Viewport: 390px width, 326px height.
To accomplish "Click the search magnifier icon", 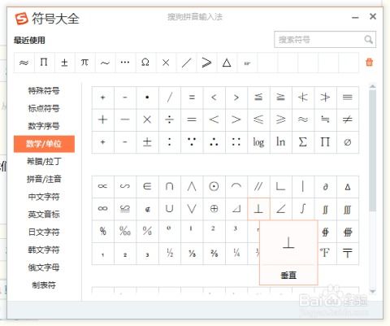I will coord(368,40).
